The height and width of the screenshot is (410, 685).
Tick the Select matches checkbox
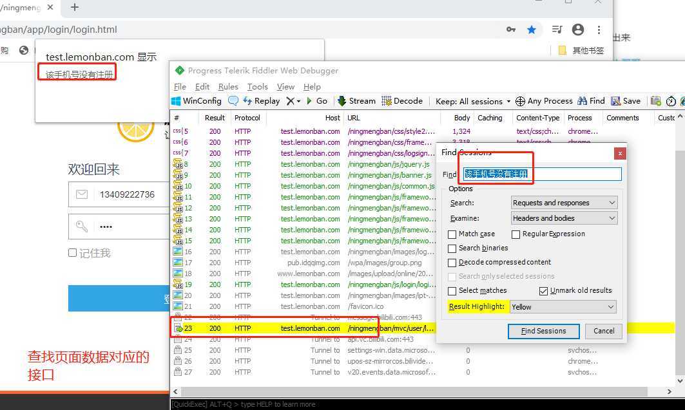coord(452,291)
